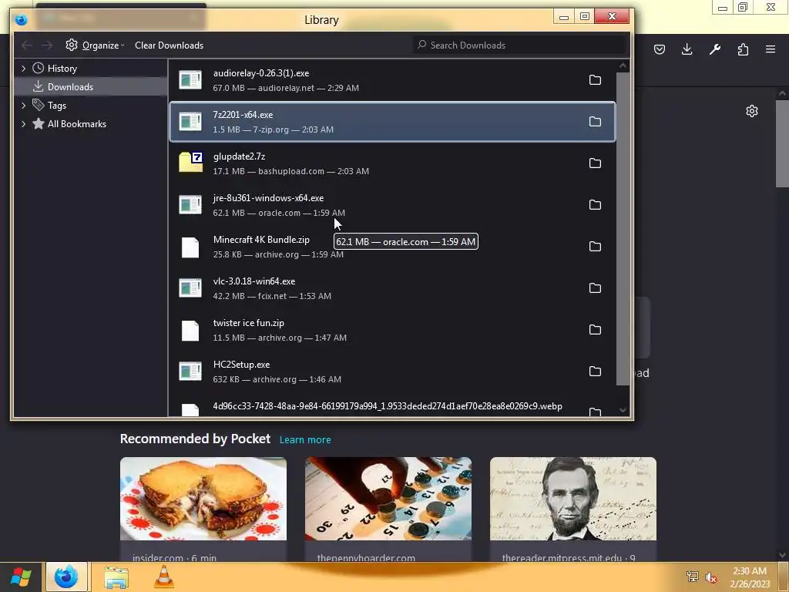The width and height of the screenshot is (789, 592).
Task: Select the twister ice fun.zip file name
Action: click(249, 323)
